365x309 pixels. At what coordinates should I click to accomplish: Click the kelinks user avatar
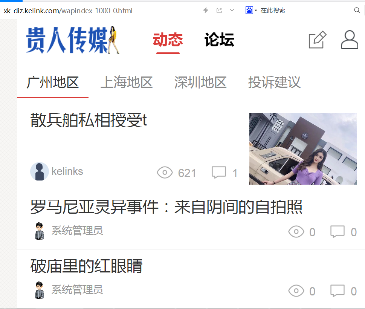39,171
